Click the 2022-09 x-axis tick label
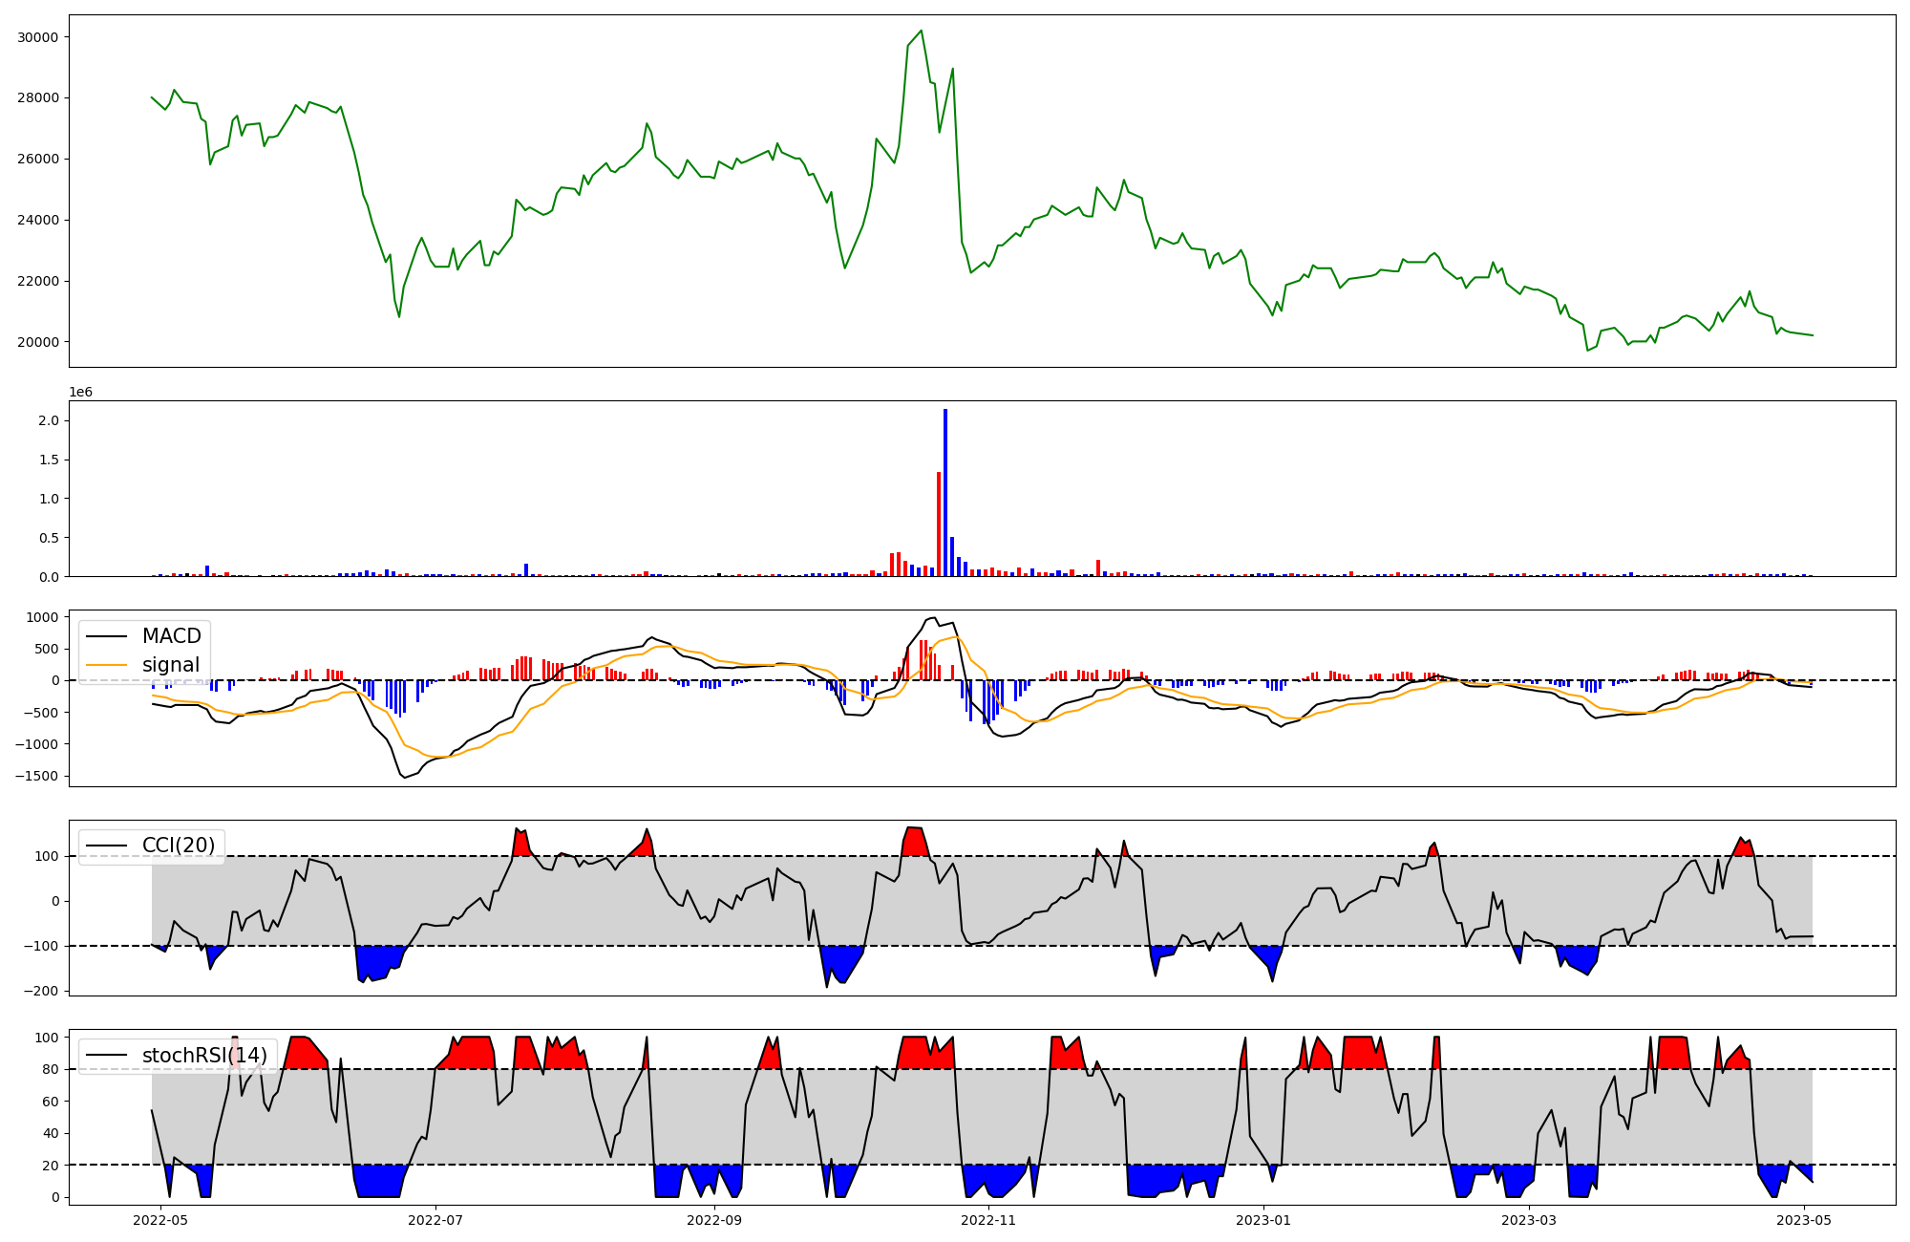This screenshot has height=1242, width=1910. coord(714,1220)
